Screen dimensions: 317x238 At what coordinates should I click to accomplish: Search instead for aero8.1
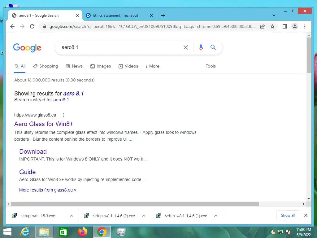click(61, 100)
